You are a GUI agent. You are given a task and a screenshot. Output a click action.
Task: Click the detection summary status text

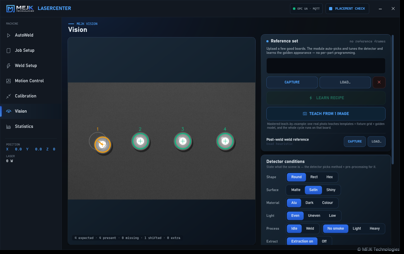(127, 238)
